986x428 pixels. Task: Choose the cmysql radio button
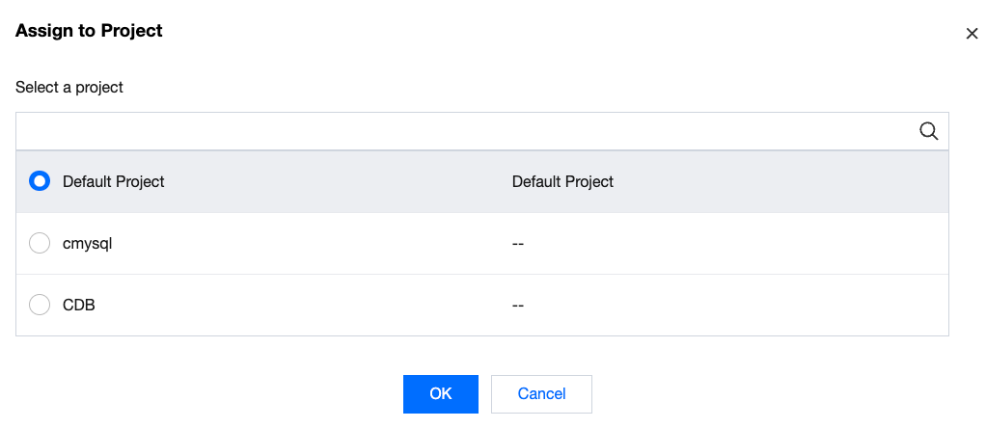(x=40, y=244)
